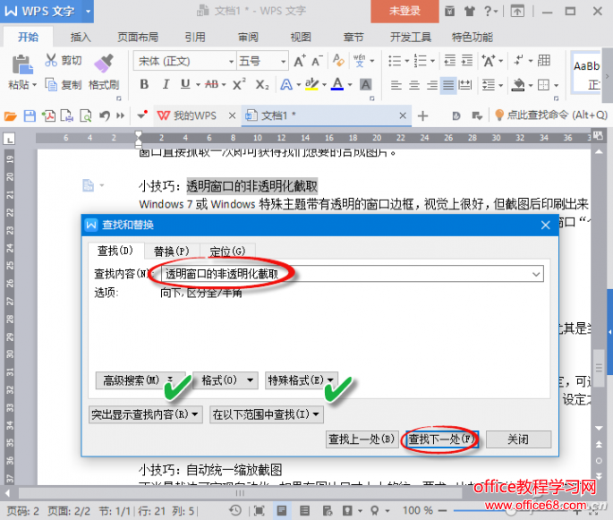Center align text
The image size is (613, 520).
click(414, 85)
